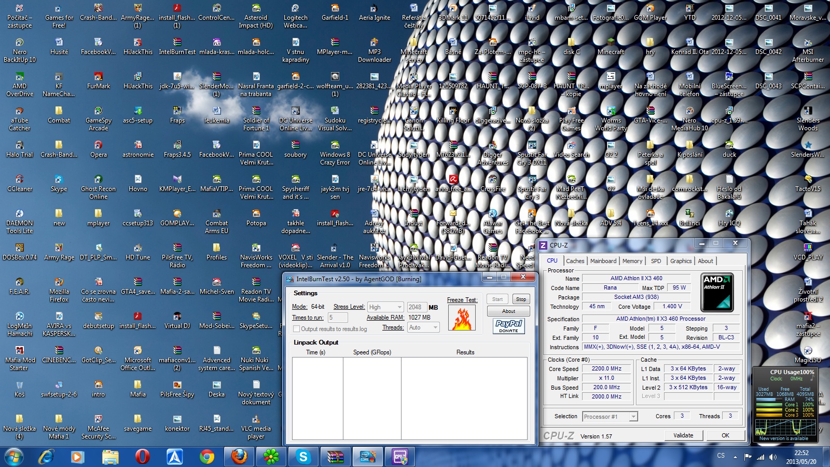Open the Windows Start menu orb

coord(13,457)
